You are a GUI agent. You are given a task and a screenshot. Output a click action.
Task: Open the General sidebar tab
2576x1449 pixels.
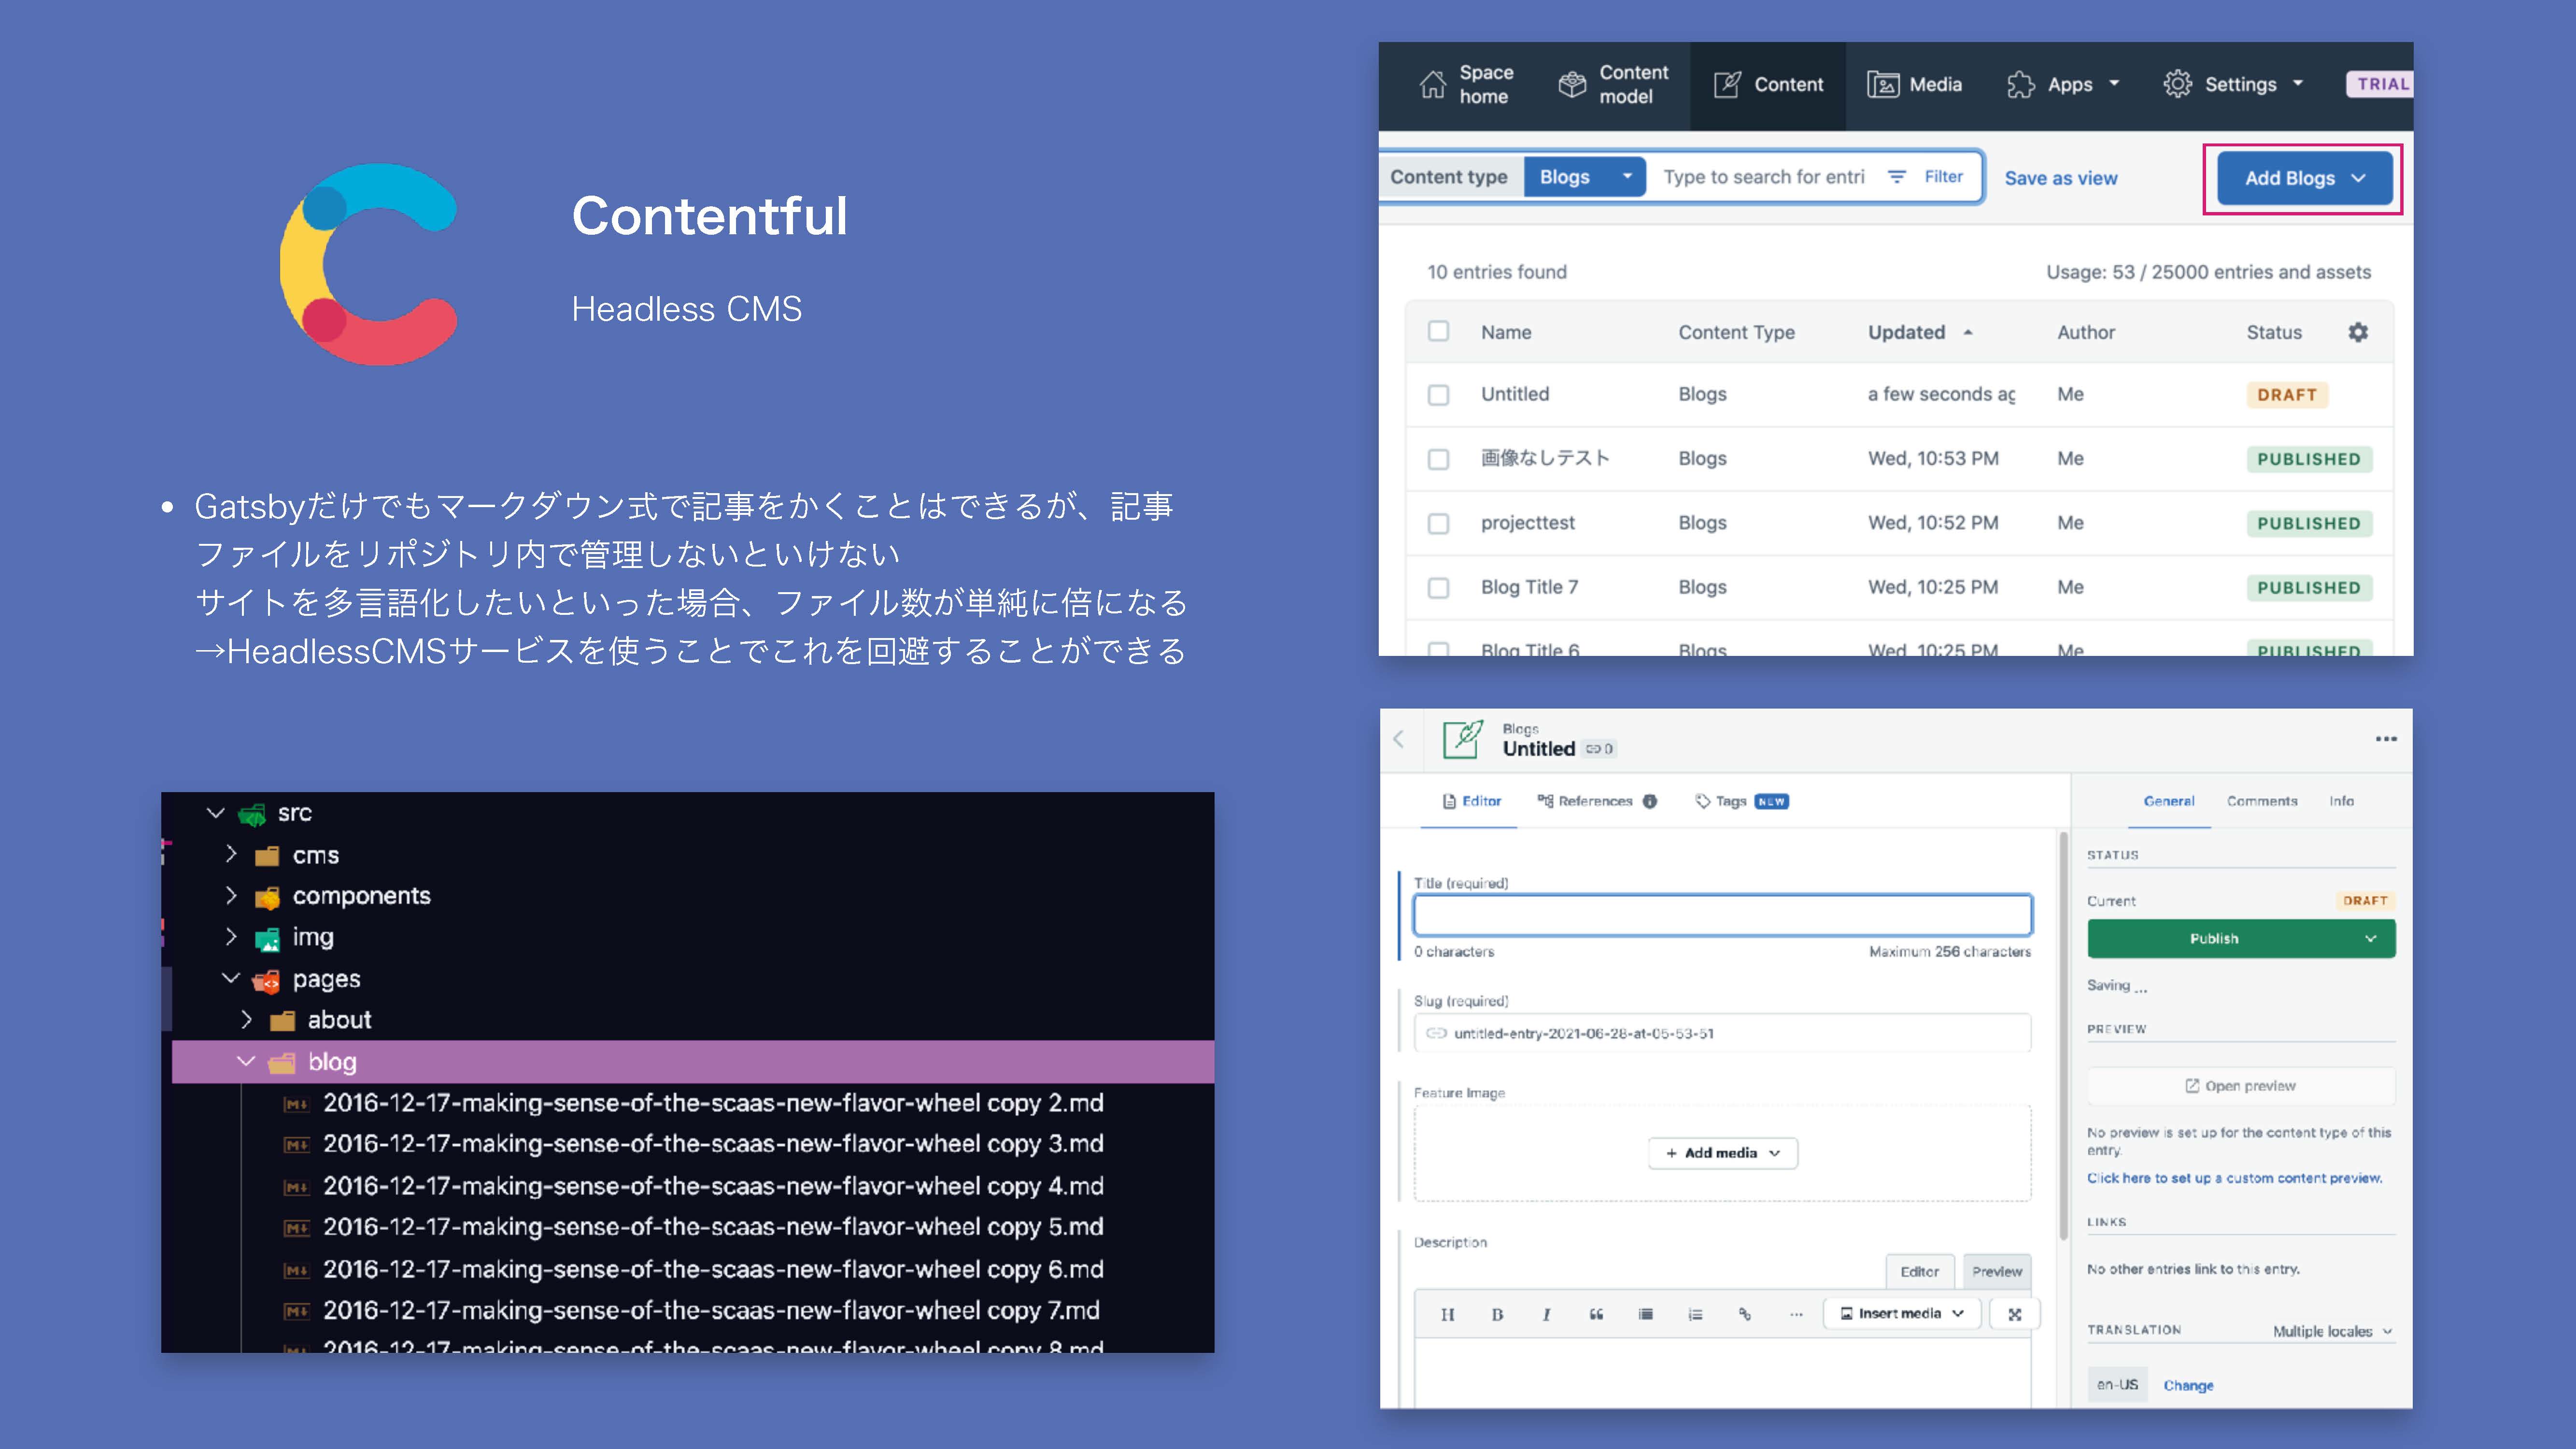click(2168, 801)
